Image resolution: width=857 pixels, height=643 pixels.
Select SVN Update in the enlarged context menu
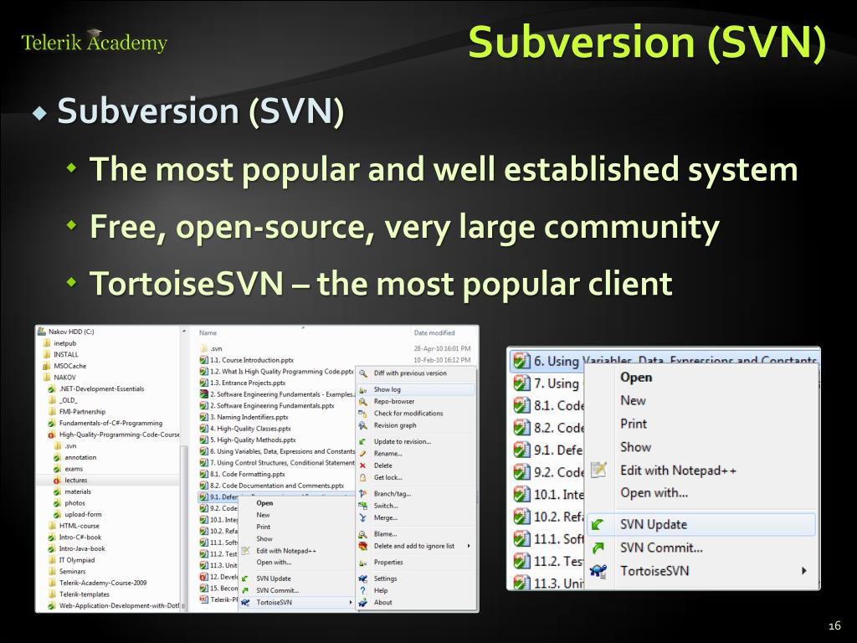[x=702, y=524]
